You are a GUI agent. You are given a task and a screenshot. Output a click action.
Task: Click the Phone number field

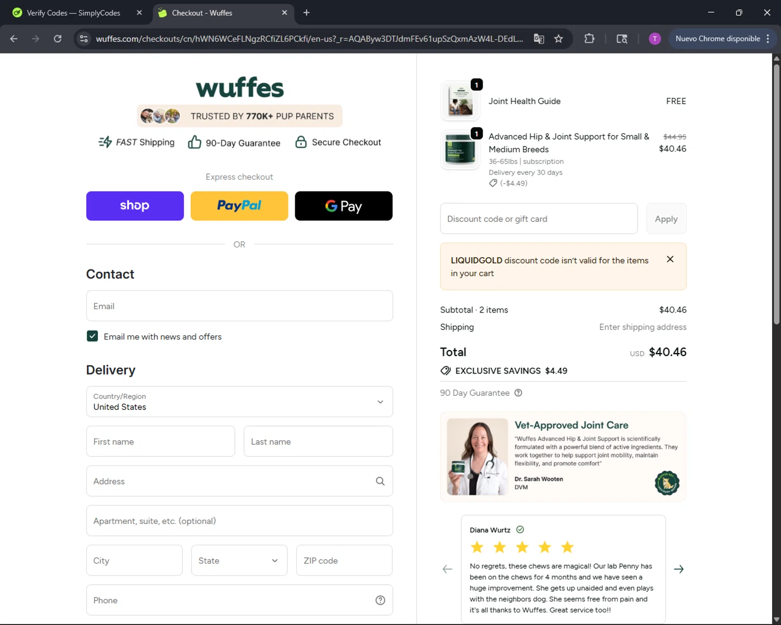pos(240,600)
